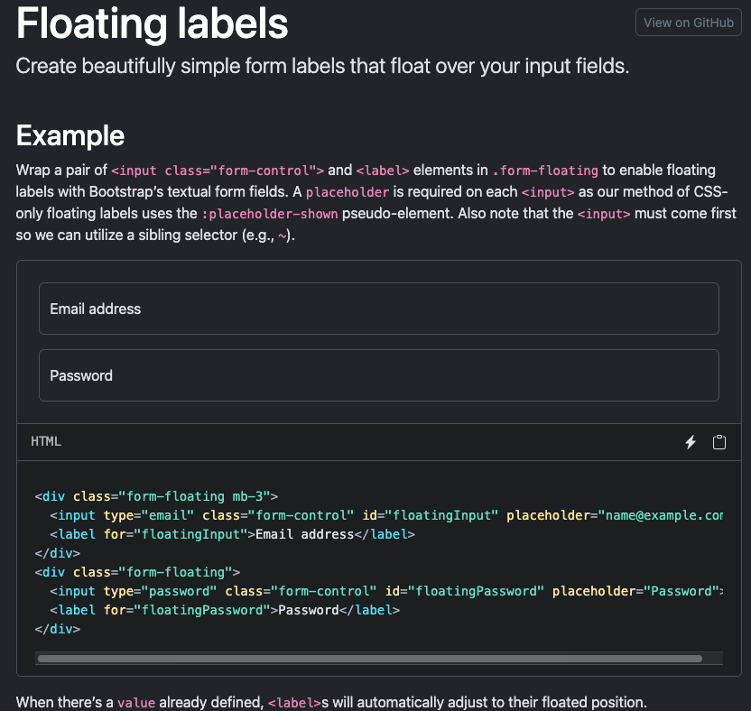Viewport: 751px width, 711px height.
Task: Click the HTML label of code block
Action: (x=46, y=441)
